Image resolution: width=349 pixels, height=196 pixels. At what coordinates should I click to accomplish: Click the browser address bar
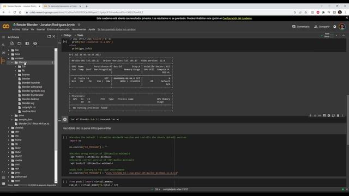(158, 13)
